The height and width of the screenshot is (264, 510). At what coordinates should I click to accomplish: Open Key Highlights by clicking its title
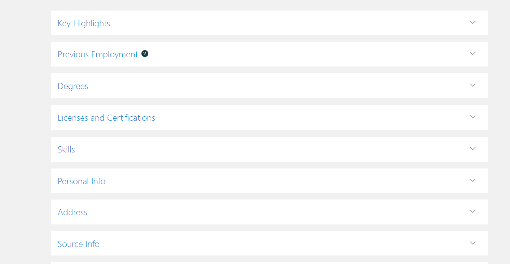tap(84, 23)
